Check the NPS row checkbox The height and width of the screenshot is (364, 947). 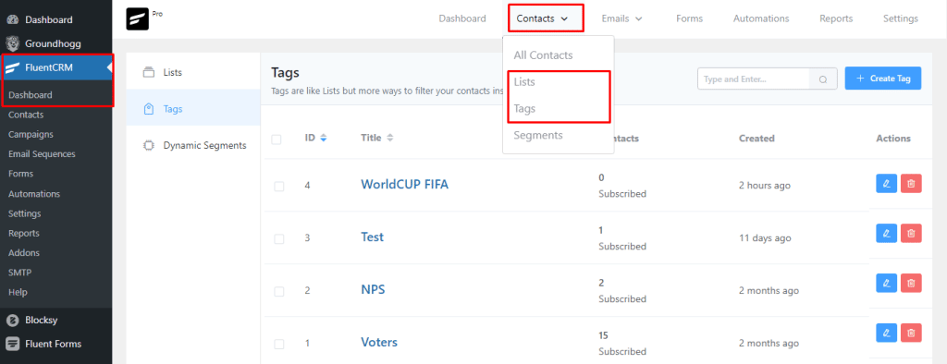(x=279, y=292)
